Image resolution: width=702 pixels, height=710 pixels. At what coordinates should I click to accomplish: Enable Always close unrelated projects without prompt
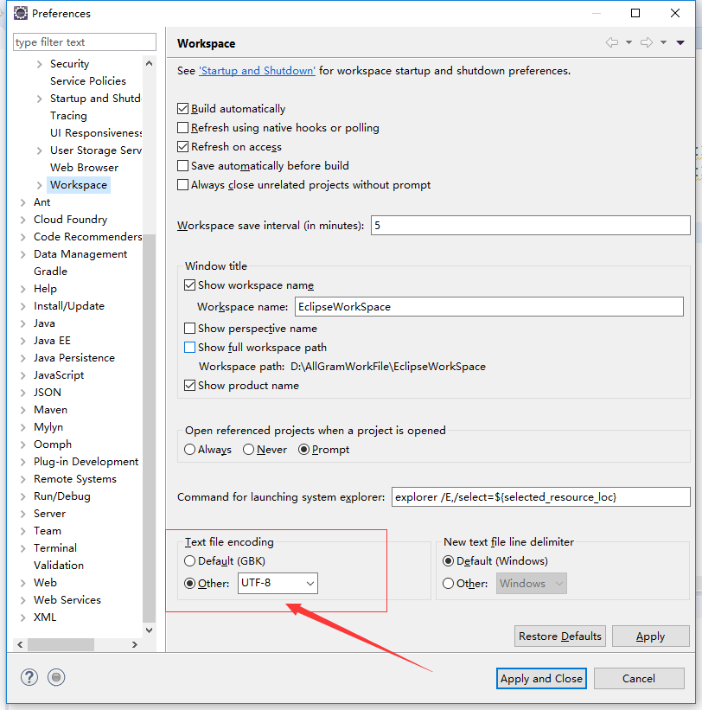click(x=183, y=185)
